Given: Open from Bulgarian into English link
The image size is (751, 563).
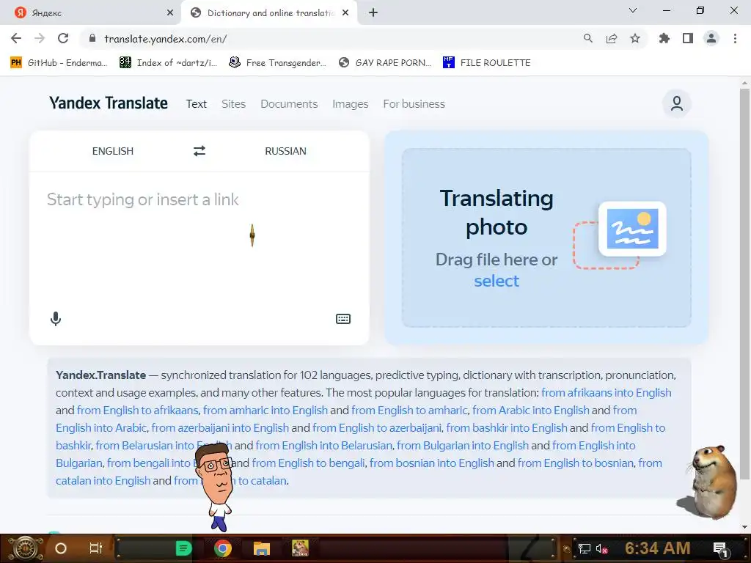Looking at the screenshot, I should [463, 445].
